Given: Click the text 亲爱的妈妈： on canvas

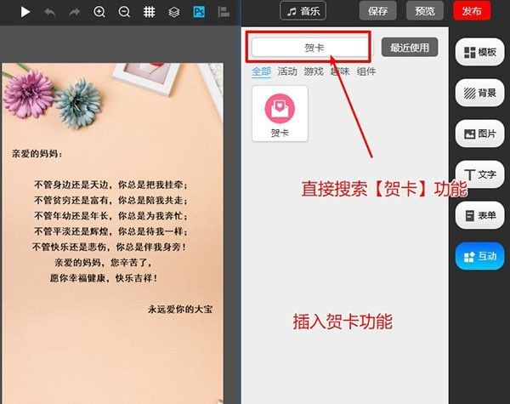Looking at the screenshot, I should click(37, 154).
